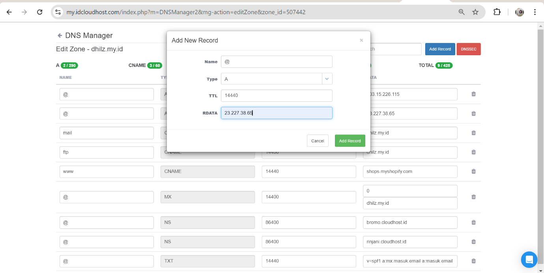Close the Add New Record dialog
The height and width of the screenshot is (273, 544).
point(361,40)
